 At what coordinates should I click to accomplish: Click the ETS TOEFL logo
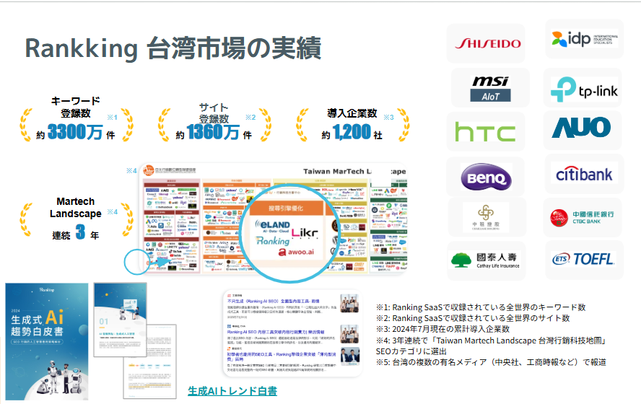pos(583,259)
